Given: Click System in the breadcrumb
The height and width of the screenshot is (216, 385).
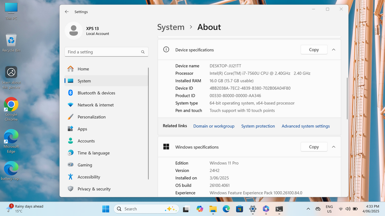Looking at the screenshot, I should pos(171,27).
